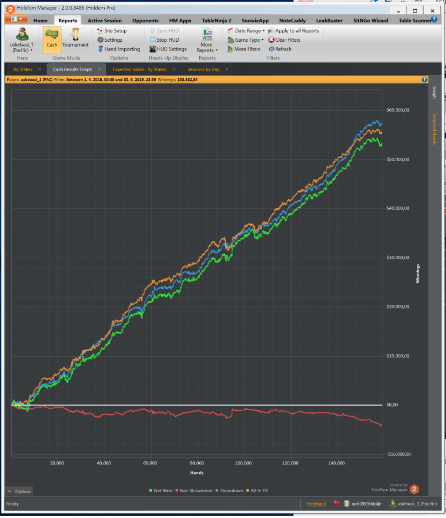Open the SitNGo Wizard tab
This screenshot has height=518, width=446.
click(x=370, y=21)
